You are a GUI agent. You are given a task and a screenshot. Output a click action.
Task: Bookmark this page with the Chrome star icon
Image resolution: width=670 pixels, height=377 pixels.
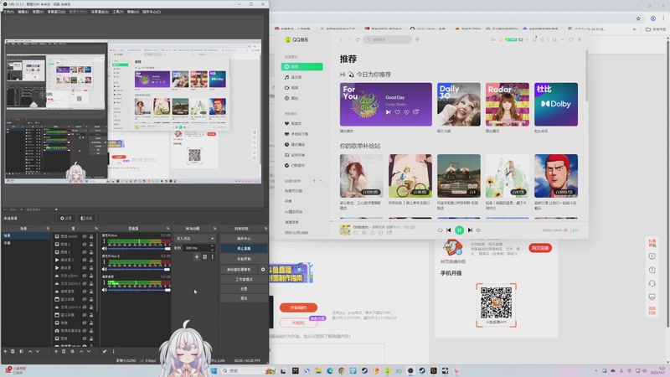tap(638, 18)
